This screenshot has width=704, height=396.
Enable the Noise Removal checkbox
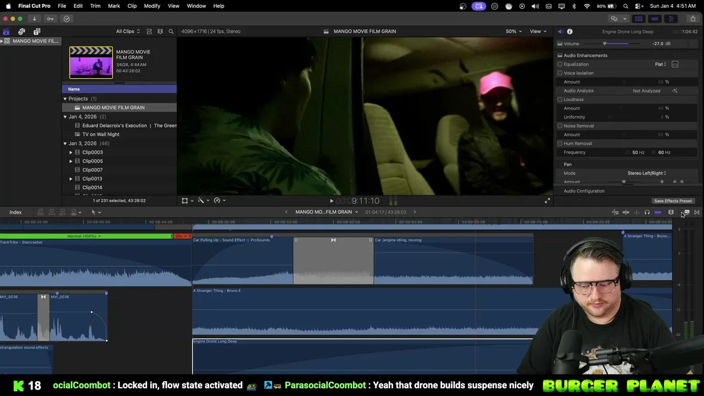click(560, 126)
